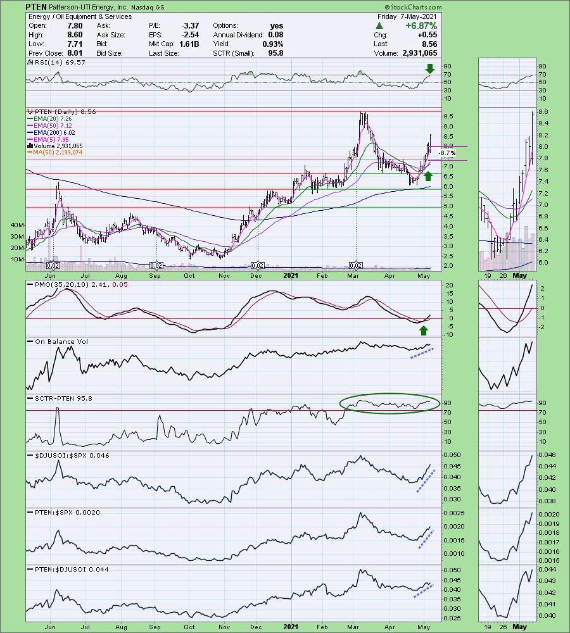The image size is (570, 633).
Task: Click the PTEN (Daily) candlestick legend icon
Action: [x=30, y=112]
